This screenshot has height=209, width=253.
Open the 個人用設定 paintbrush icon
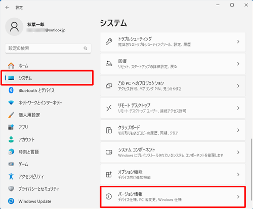(x=11, y=115)
